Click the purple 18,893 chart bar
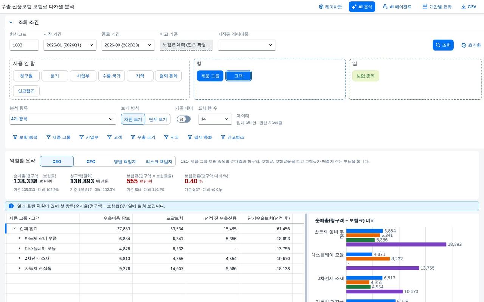 [x=396, y=244]
